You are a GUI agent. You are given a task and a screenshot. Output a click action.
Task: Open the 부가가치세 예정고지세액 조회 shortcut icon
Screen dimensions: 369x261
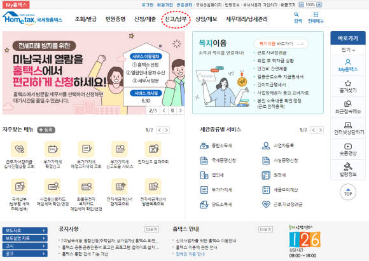click(x=86, y=149)
